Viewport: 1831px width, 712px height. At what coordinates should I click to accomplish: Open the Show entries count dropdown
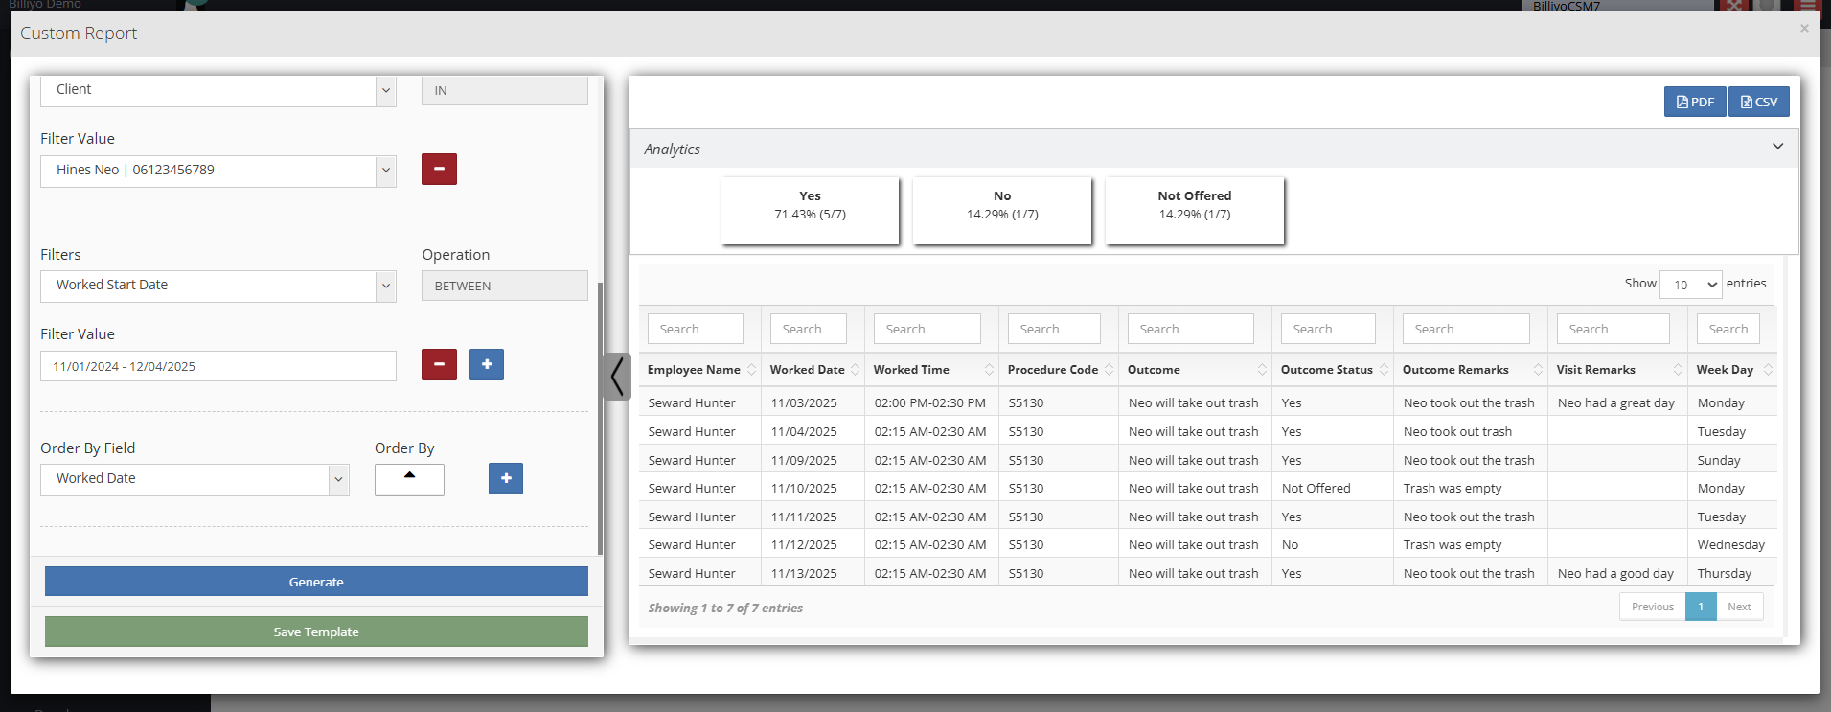click(1690, 285)
